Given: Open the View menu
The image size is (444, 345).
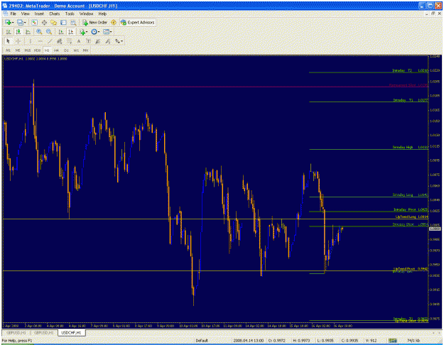Looking at the screenshot, I should click(25, 13).
